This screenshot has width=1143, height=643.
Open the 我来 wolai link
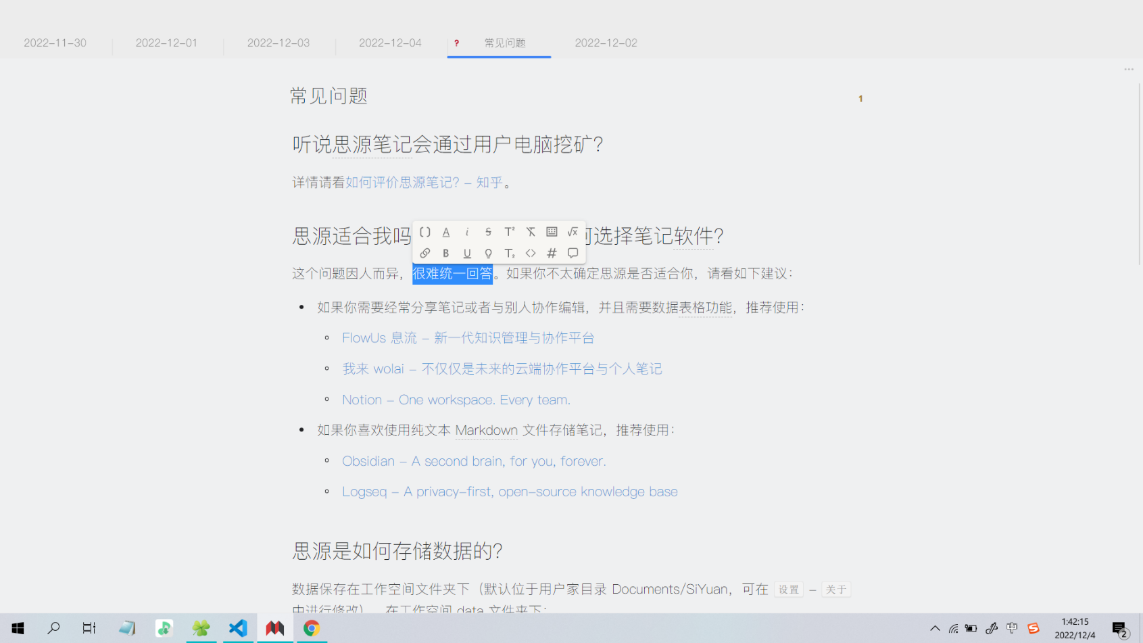click(502, 369)
